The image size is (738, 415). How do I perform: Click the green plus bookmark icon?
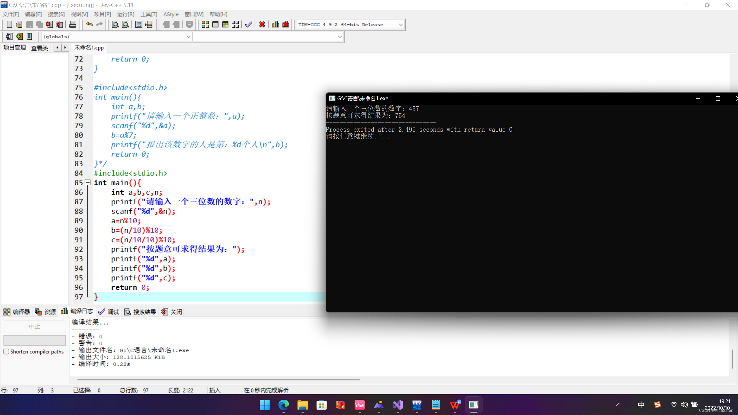19,37
